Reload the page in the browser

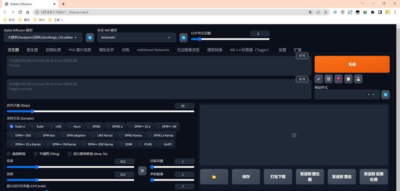tap(20, 12)
